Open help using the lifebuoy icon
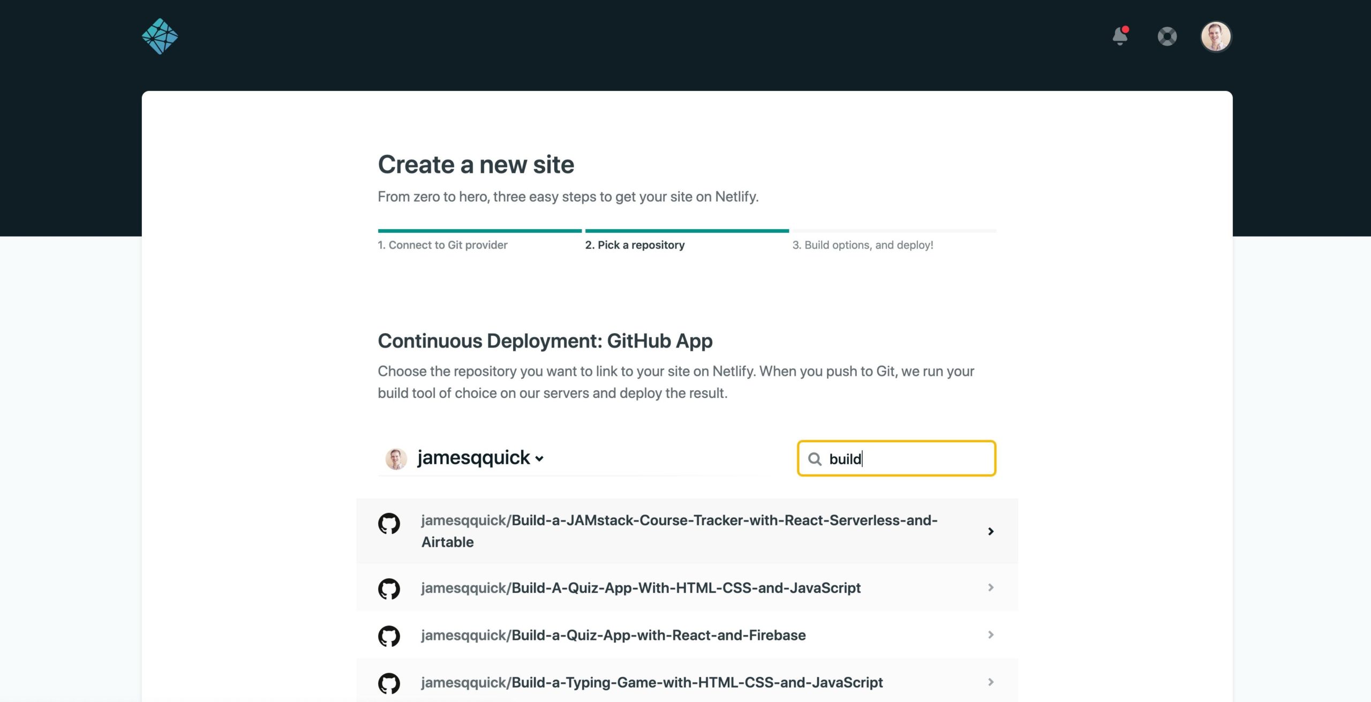This screenshot has width=1371, height=702. [x=1166, y=36]
